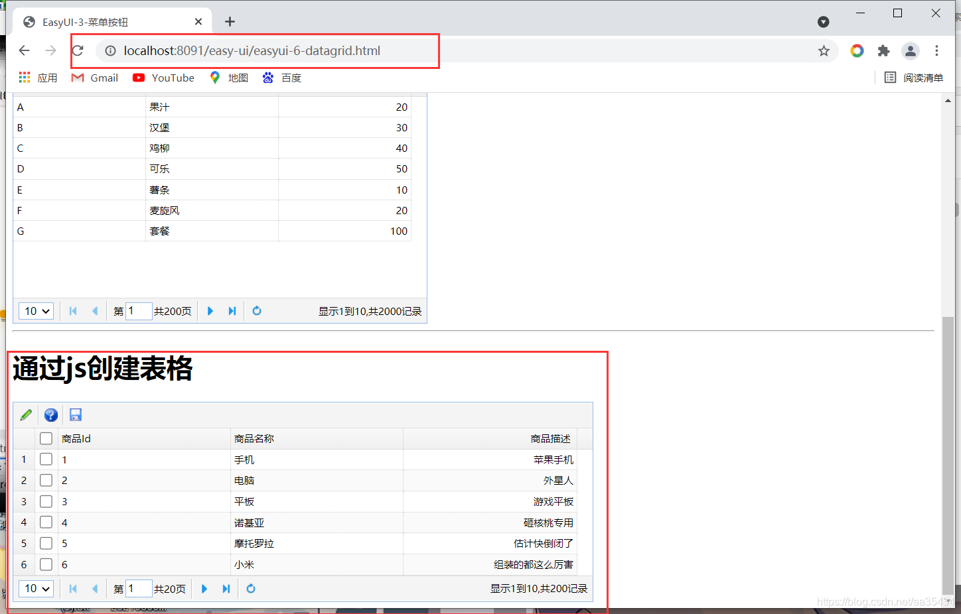Click the 商品名称 column header
Image resolution: width=961 pixels, height=614 pixels.
pyautogui.click(x=317, y=438)
